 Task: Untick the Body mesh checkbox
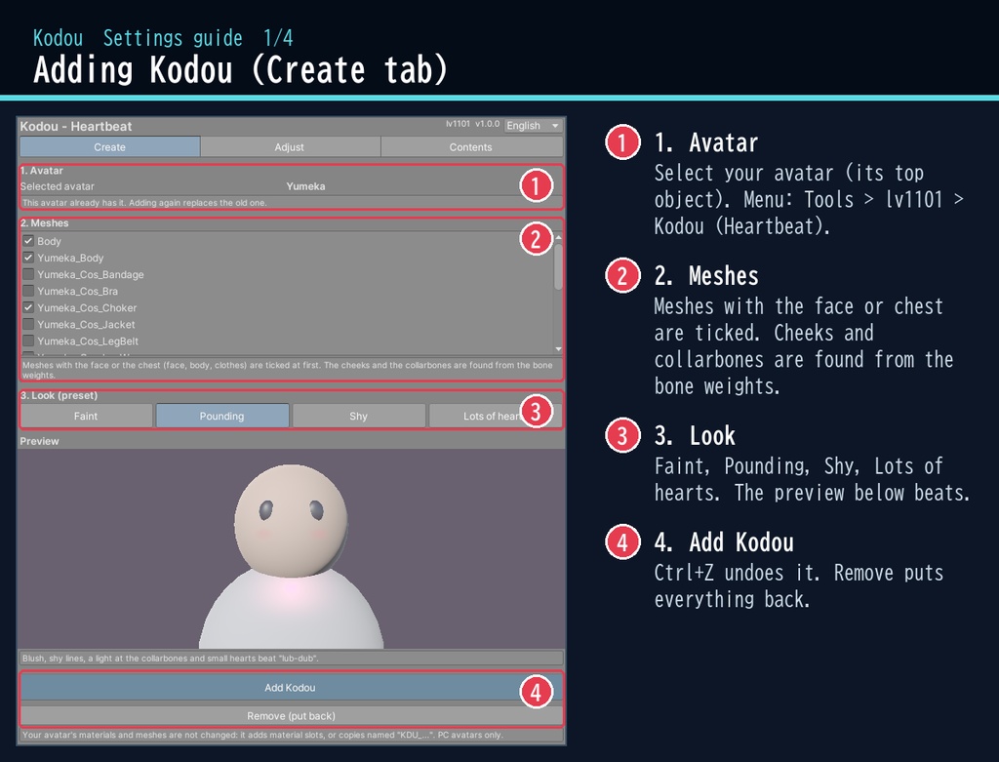pos(28,241)
